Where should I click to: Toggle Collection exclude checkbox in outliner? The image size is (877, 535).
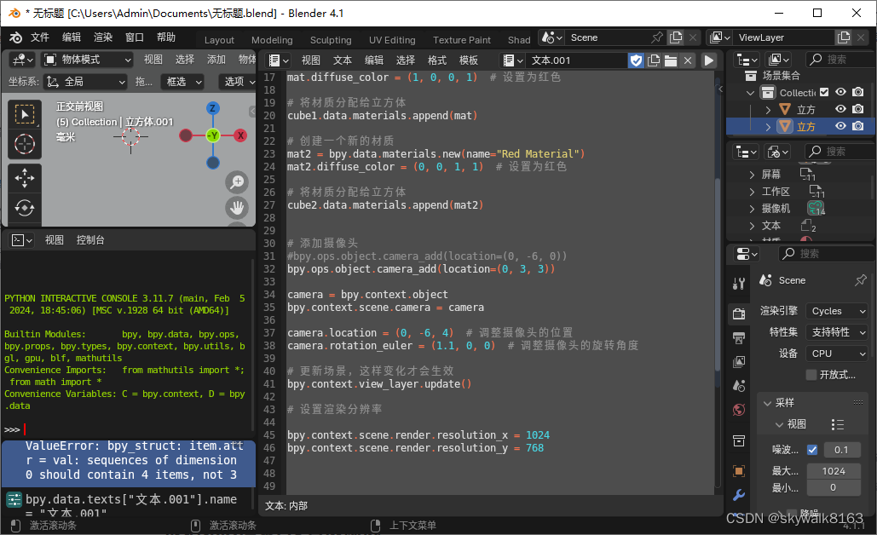coord(824,92)
